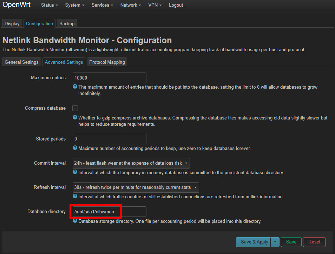Click help icon under Database directory field
This screenshot has height=254, width=335.
[x=75, y=221]
